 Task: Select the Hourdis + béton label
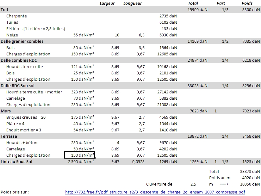22,143
